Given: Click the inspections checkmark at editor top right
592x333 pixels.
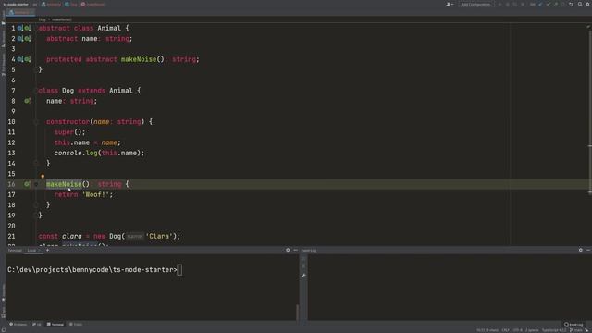Looking at the screenshot, I should point(587,27).
